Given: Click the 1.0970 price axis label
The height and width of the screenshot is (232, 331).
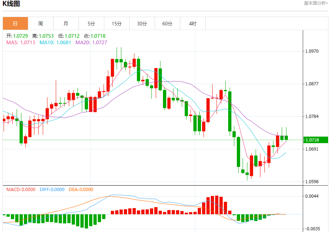Looking at the screenshot, I should coord(312,51).
